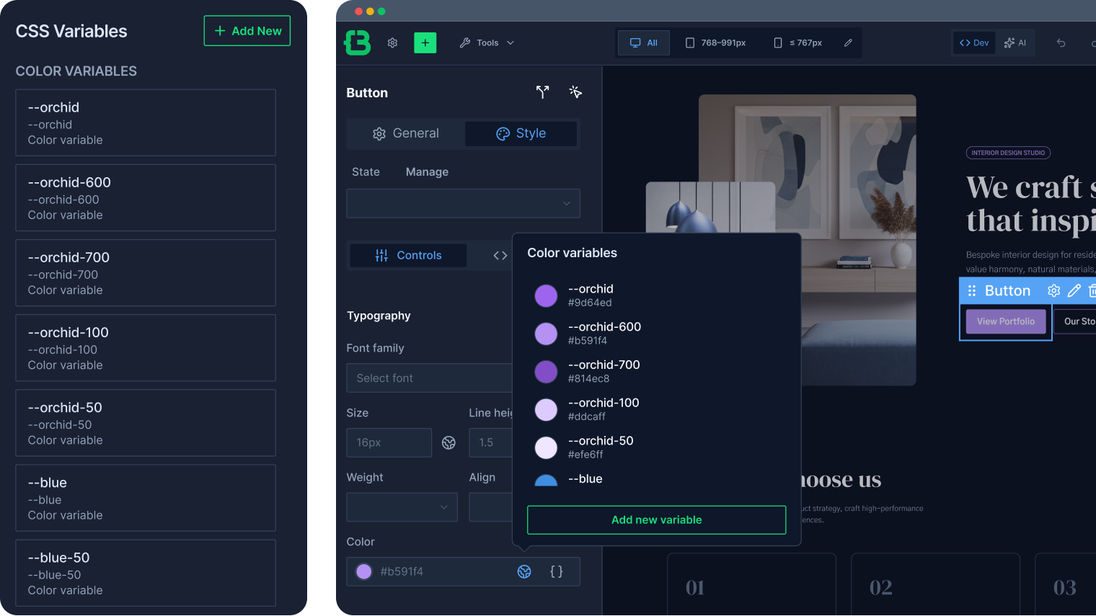This screenshot has width=1096, height=616.
Task: Click Add new variable button
Action: click(656, 520)
